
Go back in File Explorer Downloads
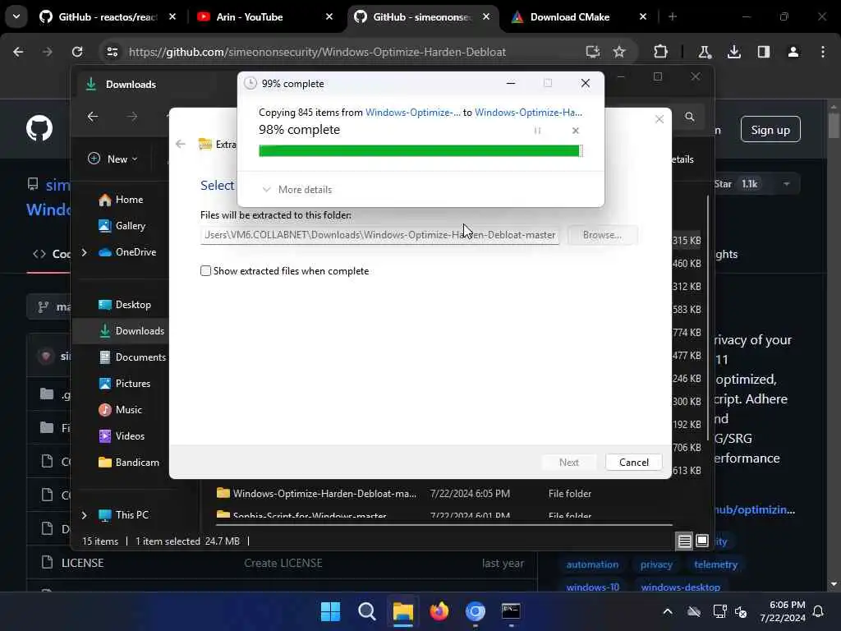(93, 117)
